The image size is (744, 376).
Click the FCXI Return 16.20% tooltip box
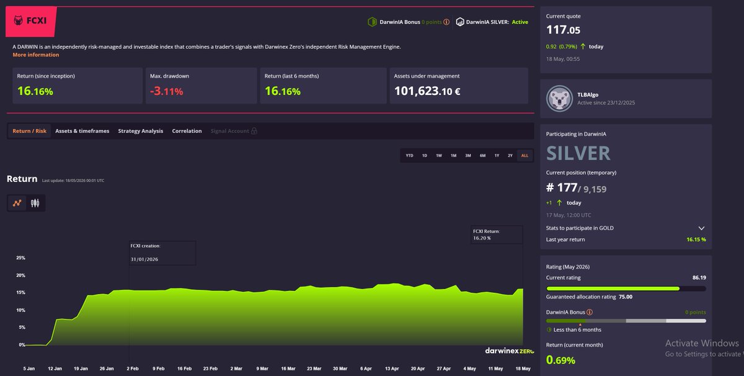click(497, 235)
